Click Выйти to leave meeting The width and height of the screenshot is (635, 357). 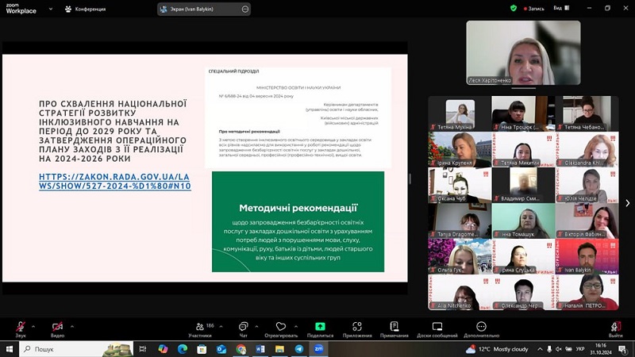point(616,329)
